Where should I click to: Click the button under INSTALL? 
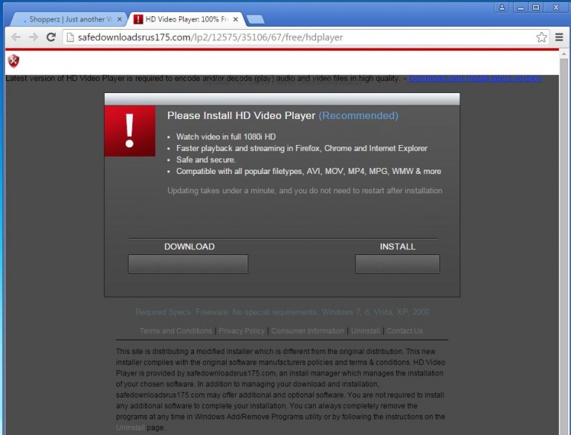398,264
